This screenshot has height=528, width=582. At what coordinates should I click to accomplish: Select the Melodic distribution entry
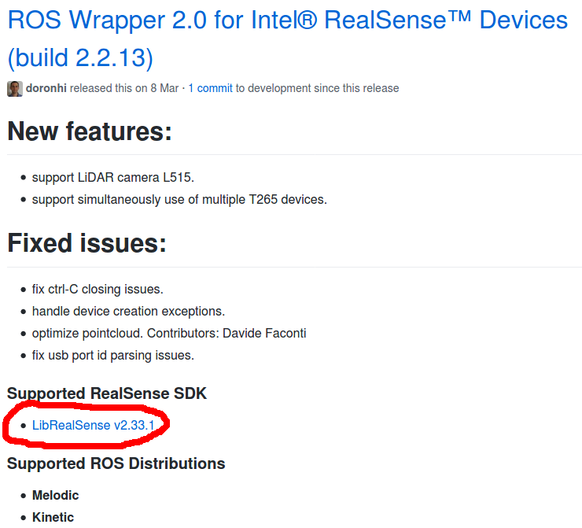pyautogui.click(x=55, y=495)
